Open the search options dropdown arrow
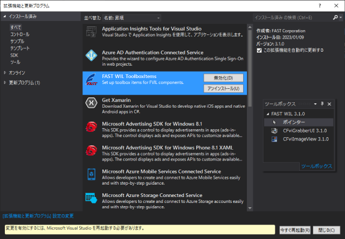 coord(341,17)
